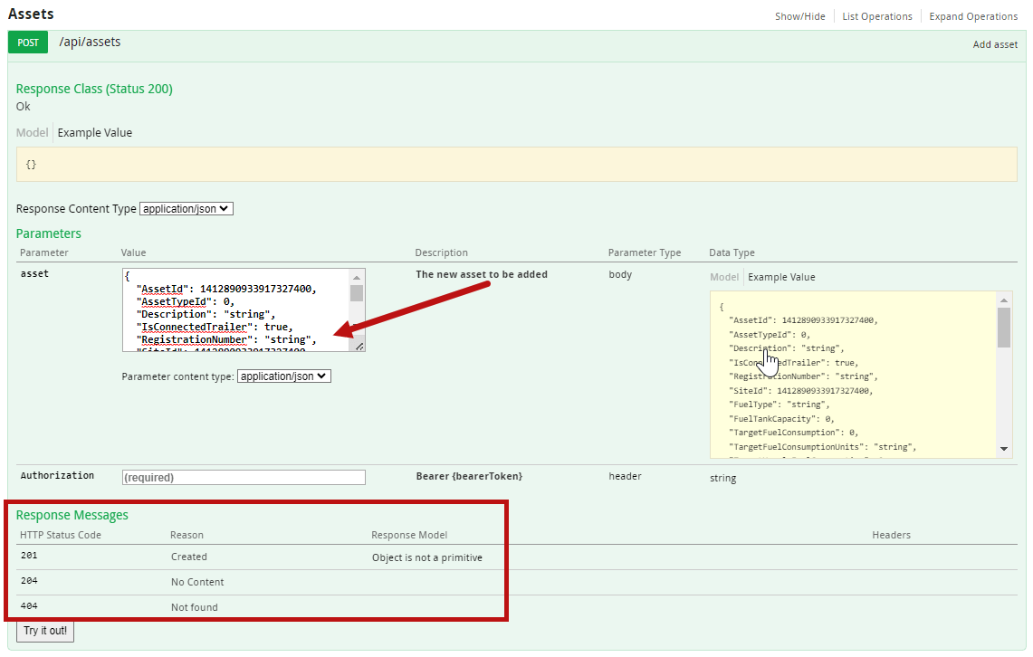Click the asset JSON body textarea

(x=236, y=309)
